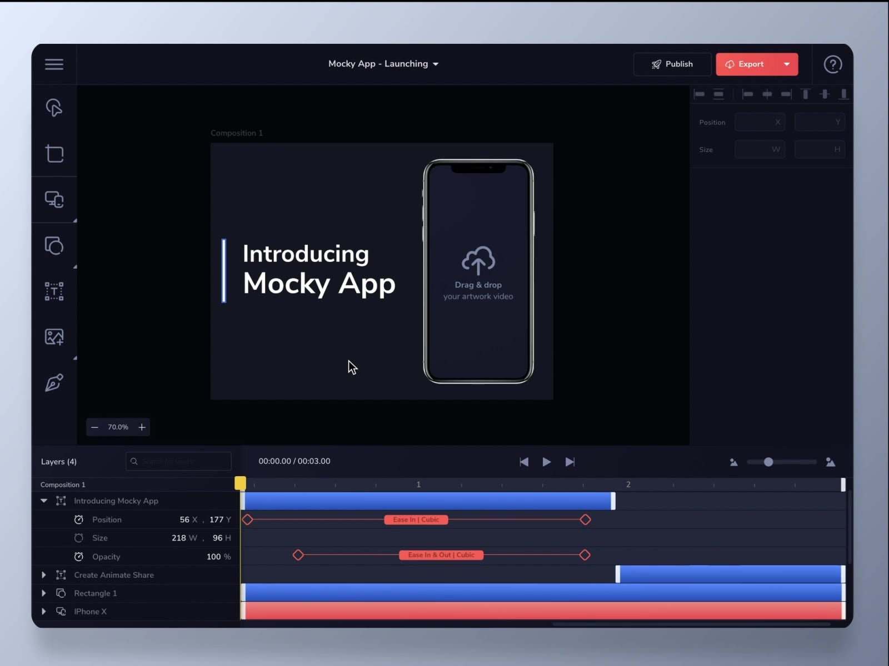Align selection to vertical middle
This screenshot has width=889, height=666.
coord(825,94)
